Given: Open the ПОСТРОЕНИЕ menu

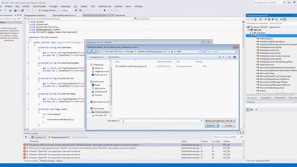Looking at the screenshot, I should tap(39, 6).
